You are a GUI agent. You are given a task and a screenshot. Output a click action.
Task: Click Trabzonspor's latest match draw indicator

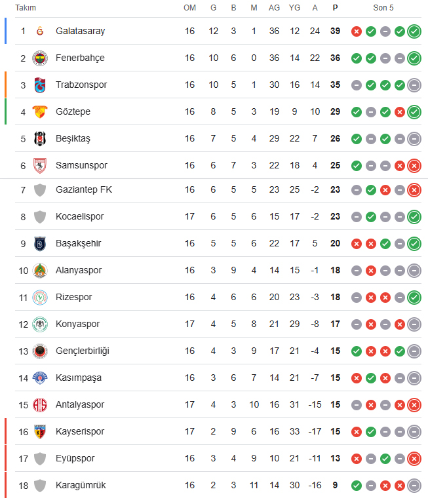414,85
